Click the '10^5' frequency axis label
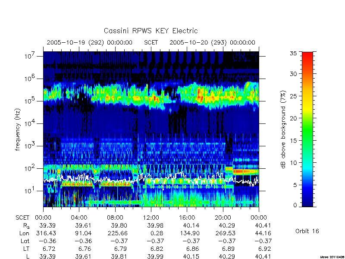The width and height of the screenshot is (345, 259). [x=29, y=101]
